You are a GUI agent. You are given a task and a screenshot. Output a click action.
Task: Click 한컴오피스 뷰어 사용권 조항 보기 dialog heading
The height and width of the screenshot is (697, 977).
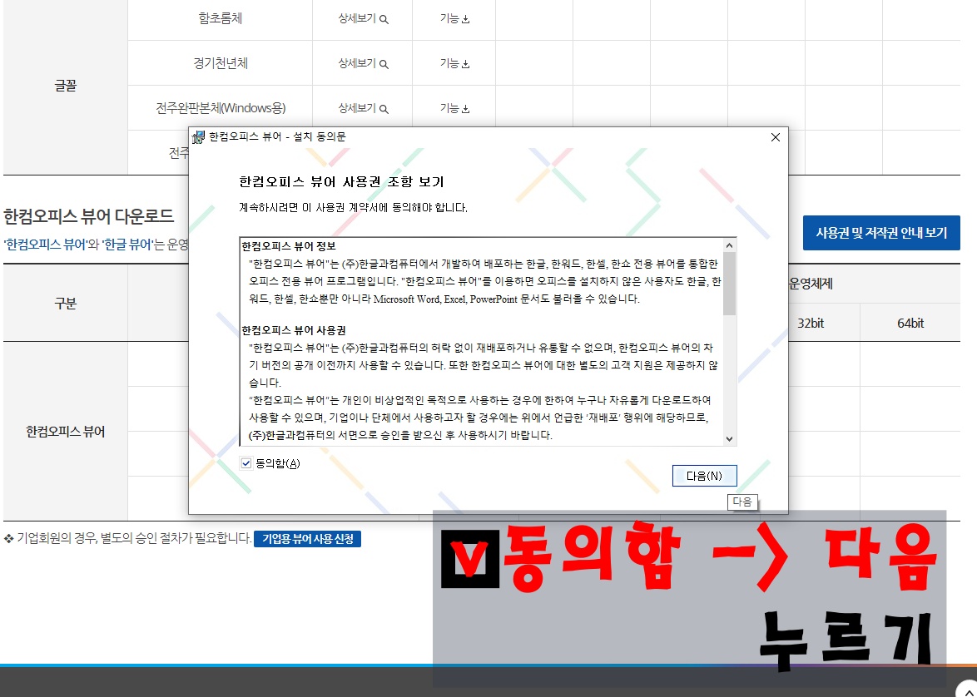coord(341,182)
